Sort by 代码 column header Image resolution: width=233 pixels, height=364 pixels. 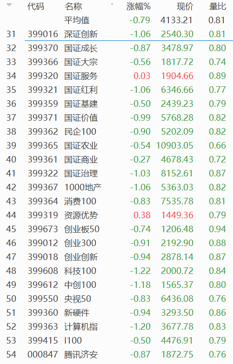point(35,6)
